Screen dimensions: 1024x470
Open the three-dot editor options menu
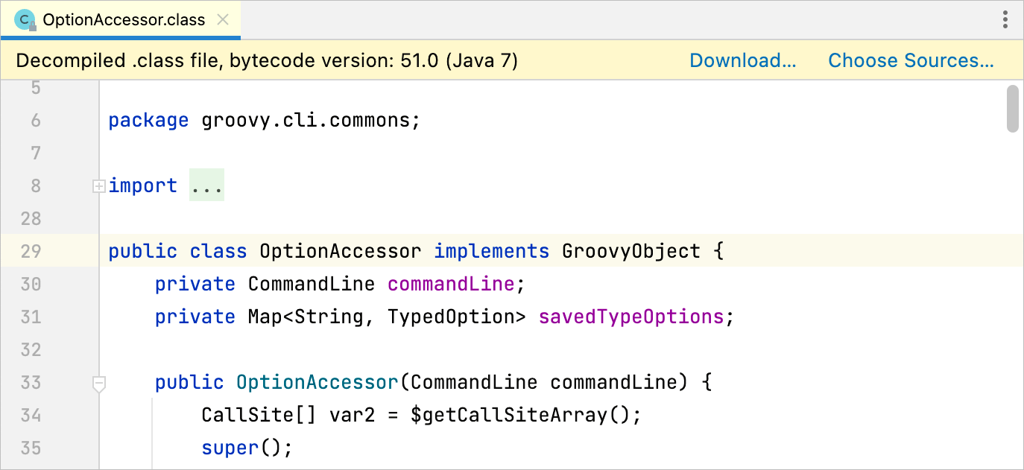(x=1005, y=19)
